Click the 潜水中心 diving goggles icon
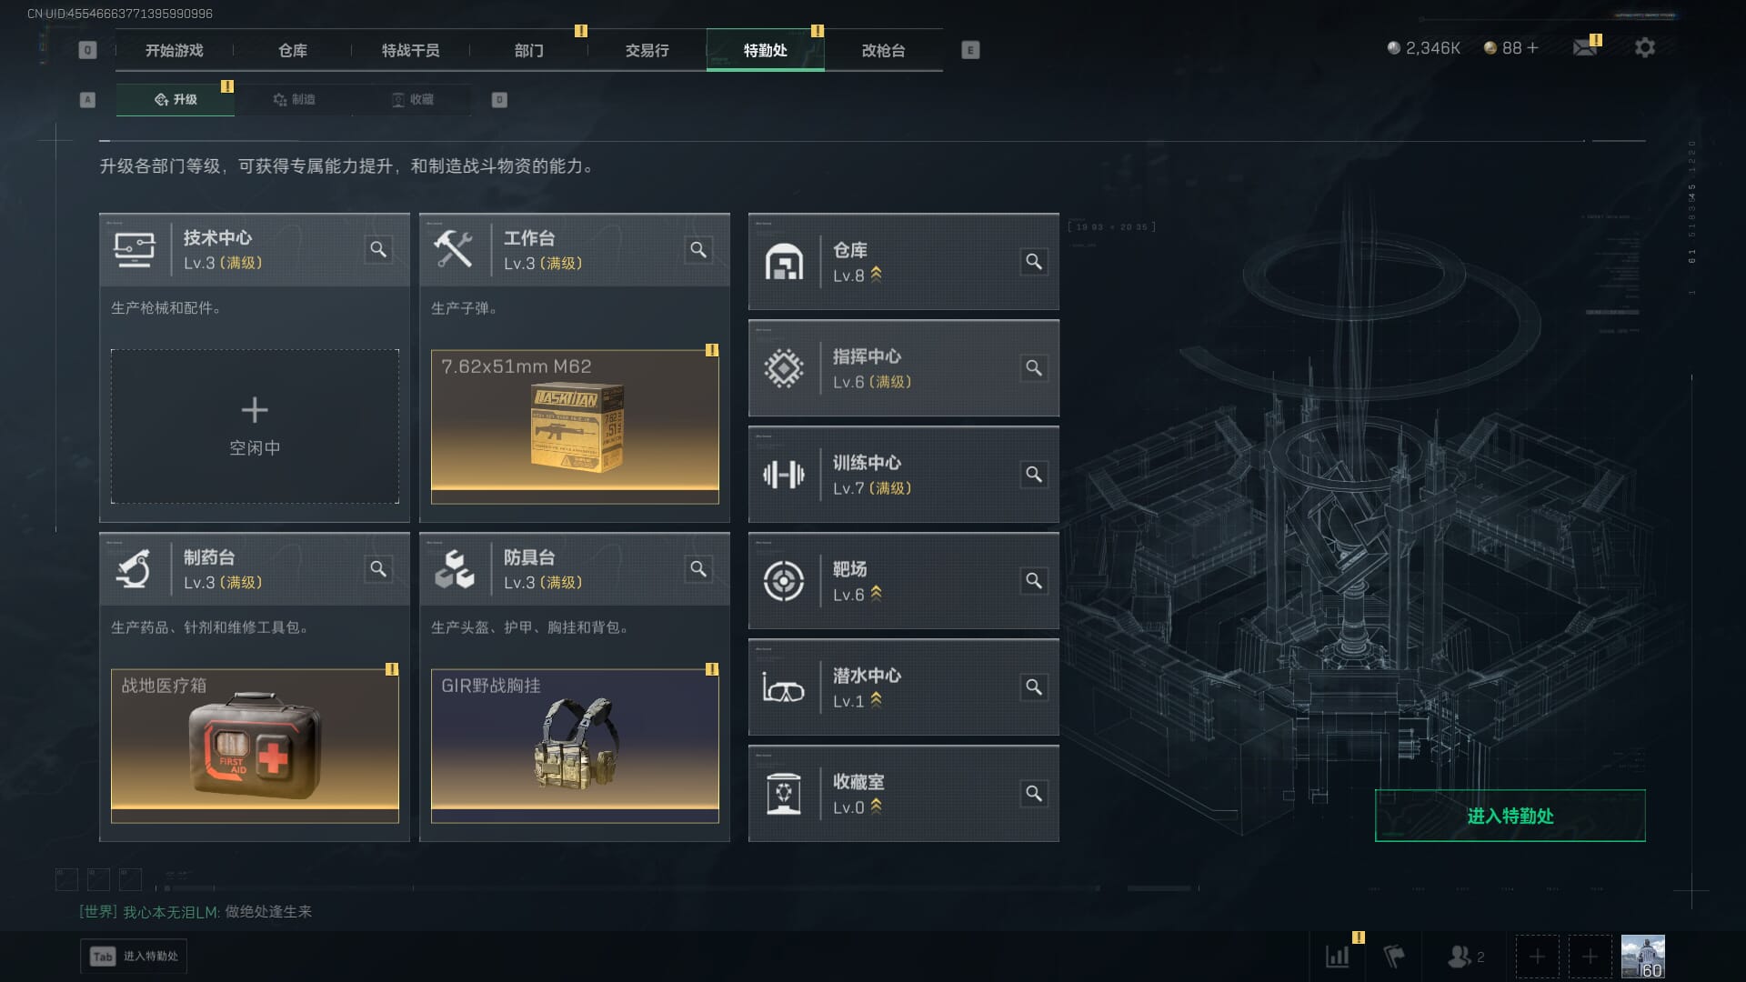Screen dimensions: 1746x982 783,688
